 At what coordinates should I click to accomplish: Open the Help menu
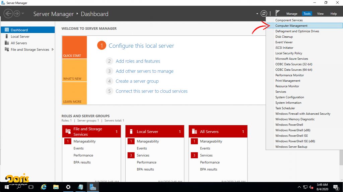tap(334, 14)
